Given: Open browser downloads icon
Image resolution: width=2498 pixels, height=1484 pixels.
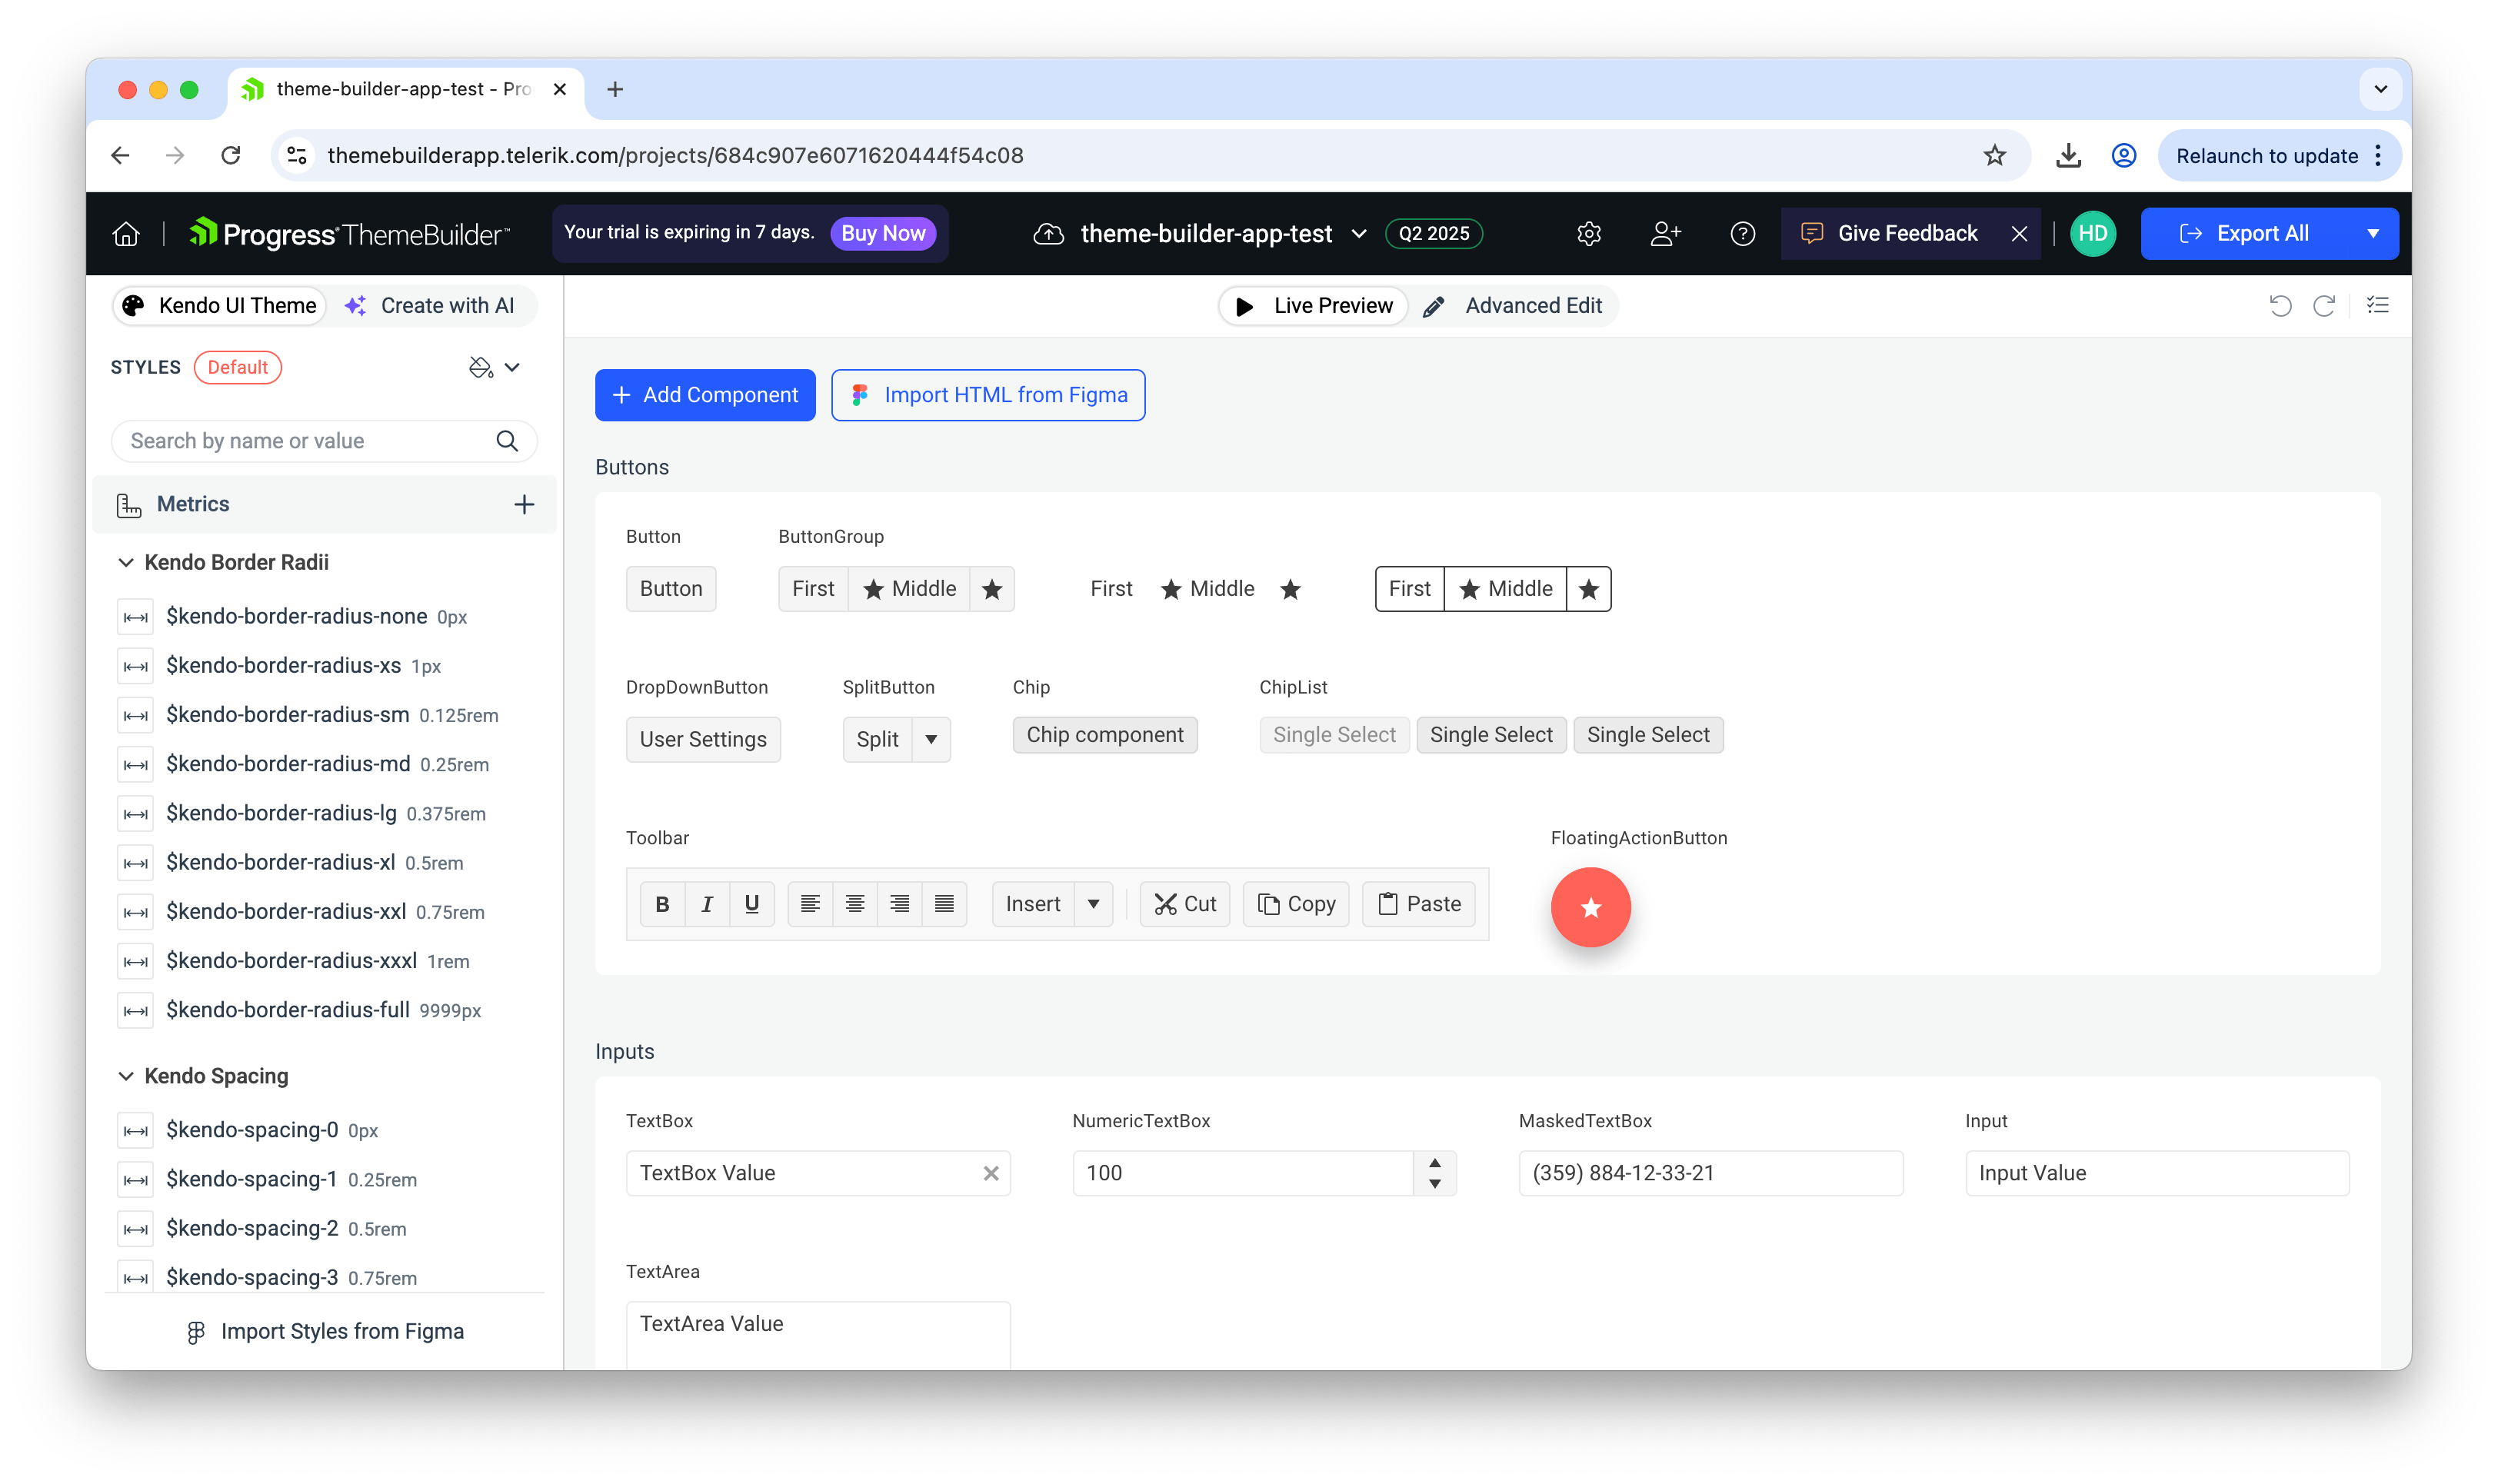Looking at the screenshot, I should pyautogui.click(x=2068, y=155).
